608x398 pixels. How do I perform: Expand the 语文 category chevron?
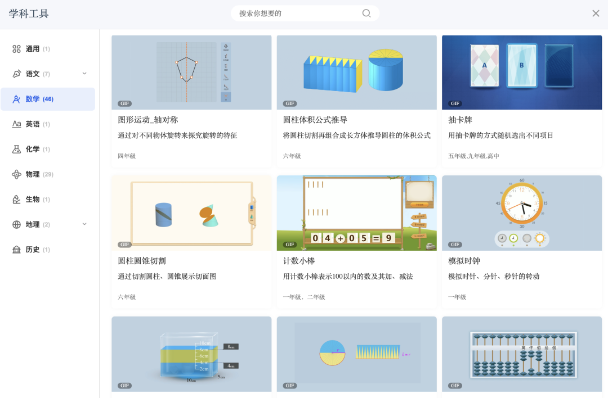pyautogui.click(x=84, y=74)
